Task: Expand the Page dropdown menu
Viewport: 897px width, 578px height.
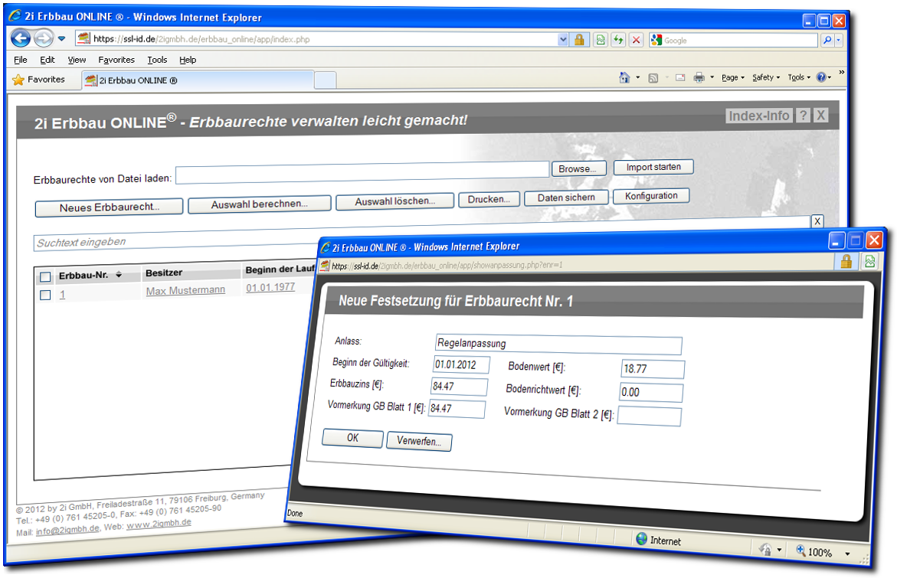Action: point(732,77)
